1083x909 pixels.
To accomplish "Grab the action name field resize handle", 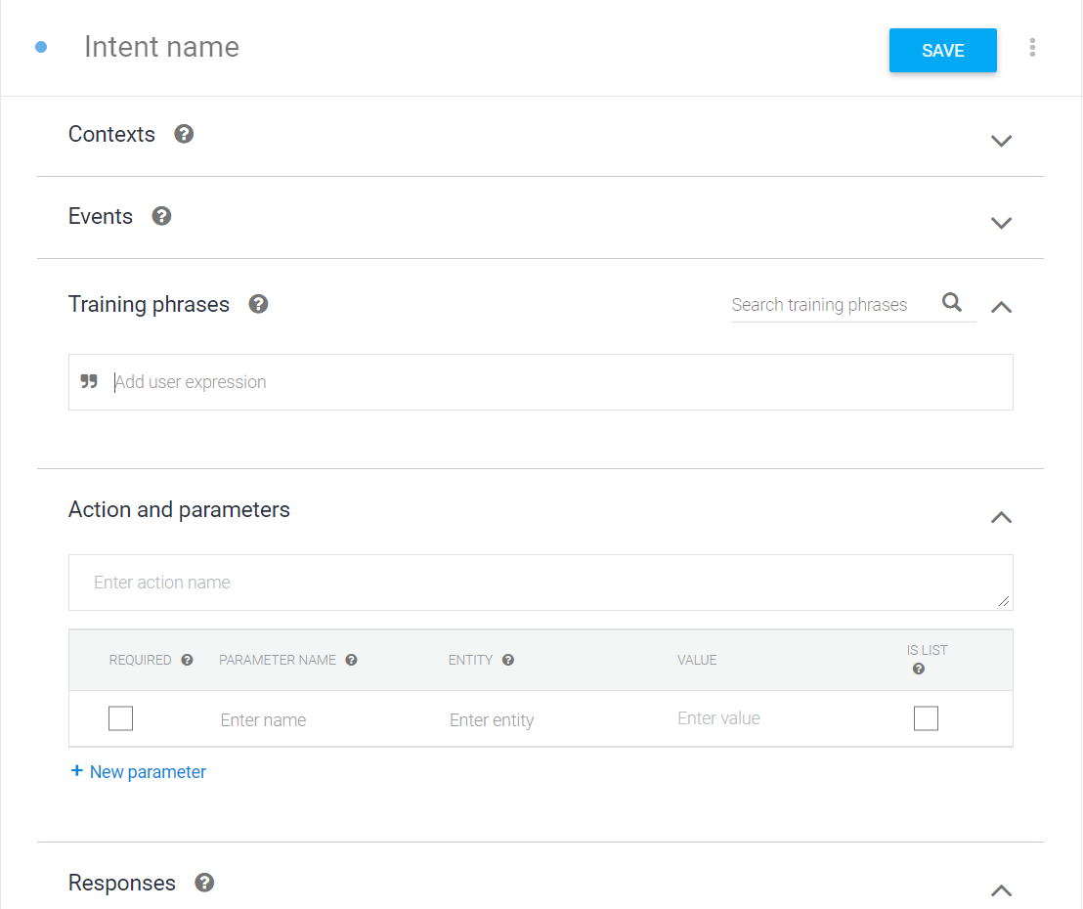I will pyautogui.click(x=1004, y=602).
